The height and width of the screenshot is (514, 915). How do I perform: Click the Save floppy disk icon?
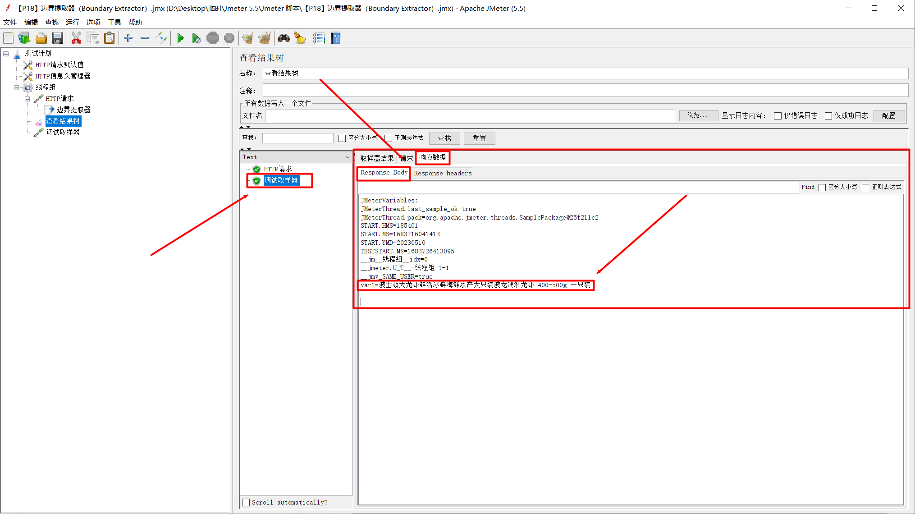tap(57, 38)
